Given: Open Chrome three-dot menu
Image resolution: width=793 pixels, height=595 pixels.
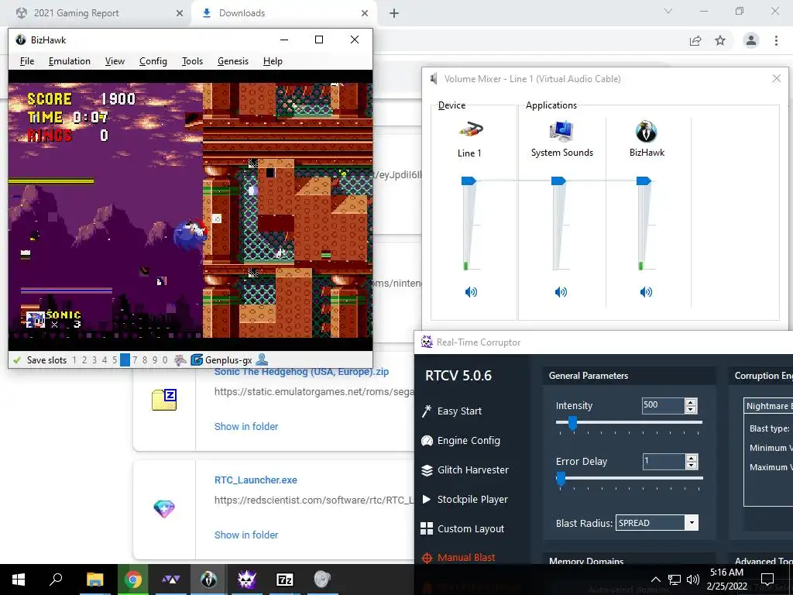Looking at the screenshot, I should click(776, 40).
